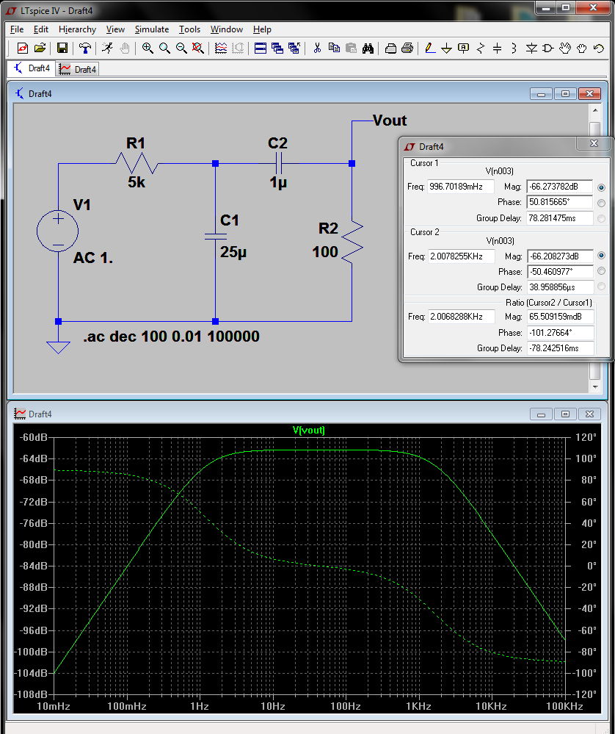Viewport: 615px width, 734px height.
Task: Click the Copy toolbar icon
Action: 334,48
